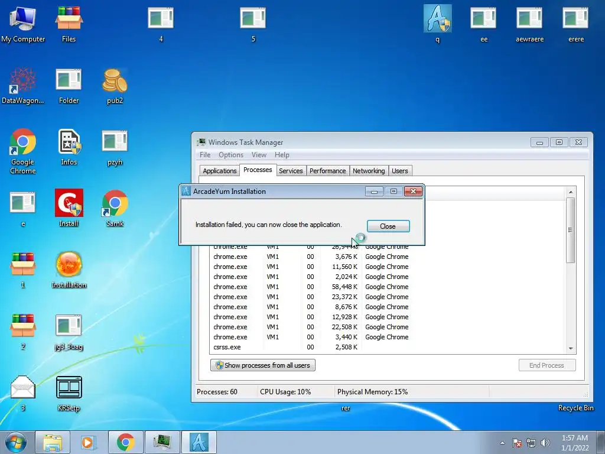Open the orange Installation icon
605x454 pixels.
(x=69, y=270)
